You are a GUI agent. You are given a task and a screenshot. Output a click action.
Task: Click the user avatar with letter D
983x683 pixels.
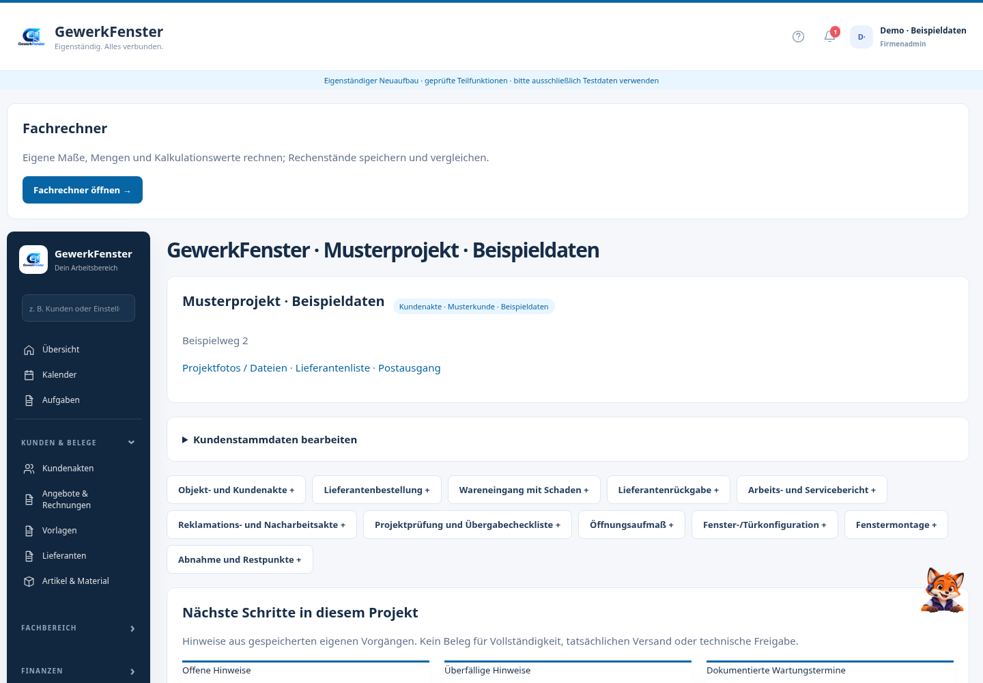(x=861, y=37)
